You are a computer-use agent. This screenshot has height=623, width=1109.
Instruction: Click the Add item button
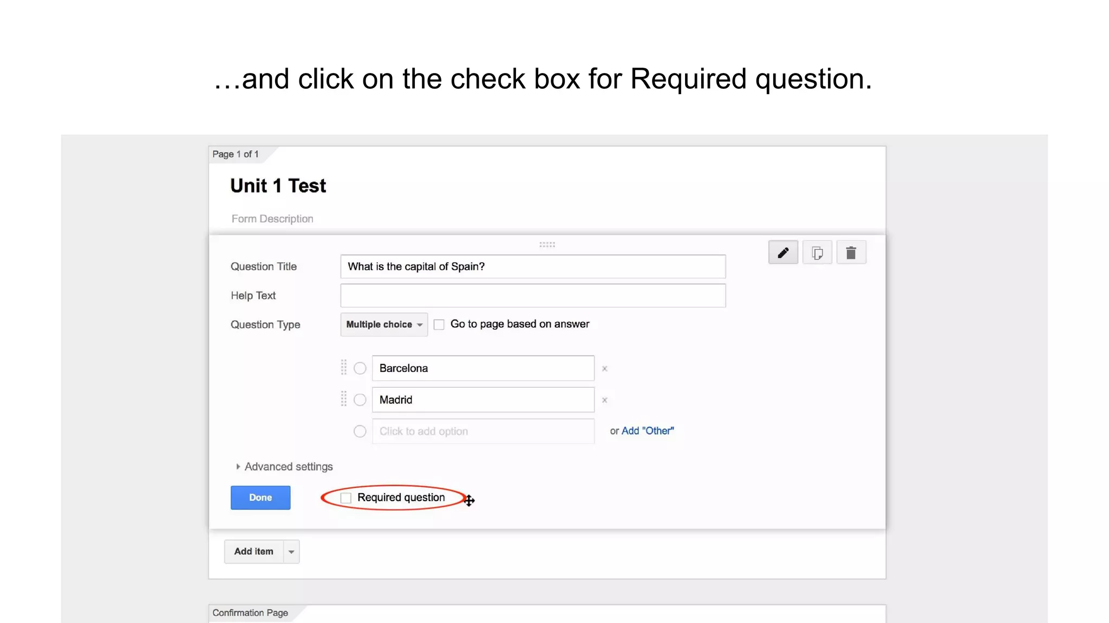pyautogui.click(x=254, y=552)
